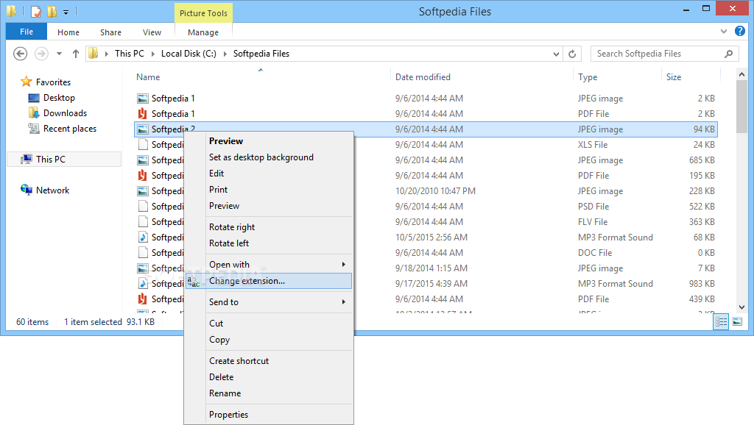Sort by the Name column header
The width and height of the screenshot is (754, 425).
point(148,76)
